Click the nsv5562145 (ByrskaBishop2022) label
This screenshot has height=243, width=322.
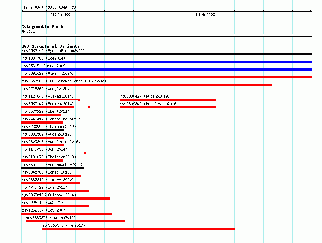coord(53,51)
